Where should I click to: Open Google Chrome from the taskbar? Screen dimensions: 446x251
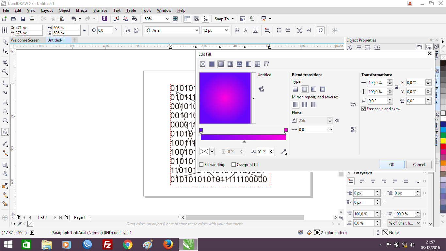[127, 244]
